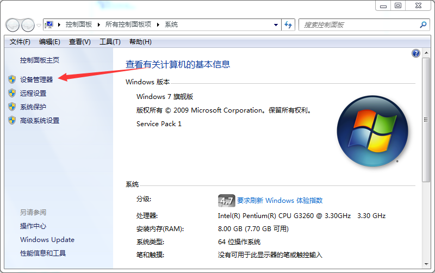Expand the arrow after 控制面板 breadcrumb
The height and width of the screenshot is (273, 435).
pyautogui.click(x=99, y=24)
